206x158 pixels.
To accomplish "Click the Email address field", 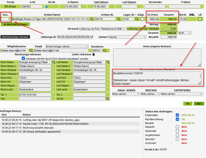I will (61, 50).
